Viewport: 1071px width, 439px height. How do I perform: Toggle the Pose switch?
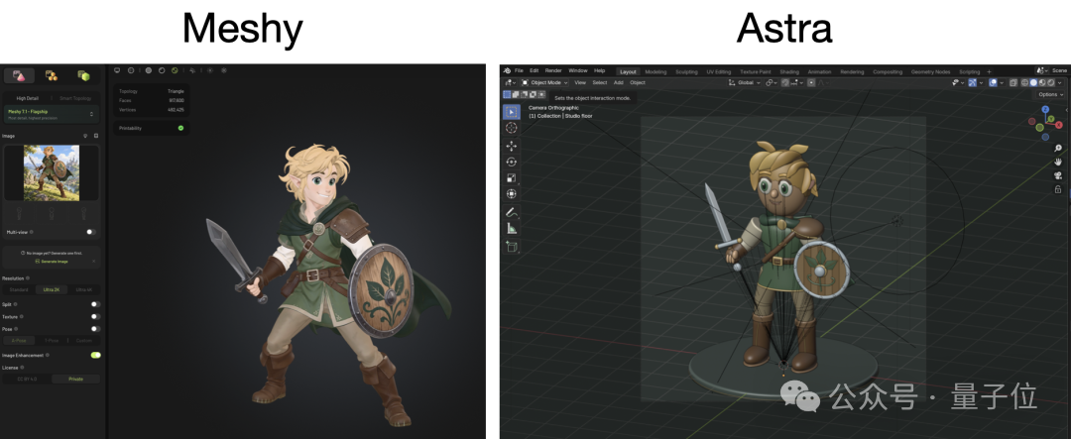pyautogui.click(x=95, y=329)
